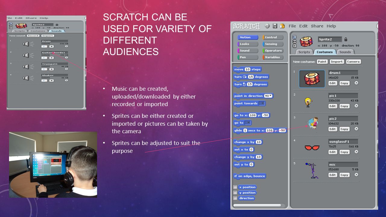Select the Sound block category
Viewport: 386px width, 217px height.
tap(248, 51)
